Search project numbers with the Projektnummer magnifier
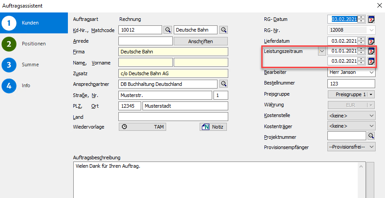This screenshot has height=198, width=385. [x=371, y=137]
